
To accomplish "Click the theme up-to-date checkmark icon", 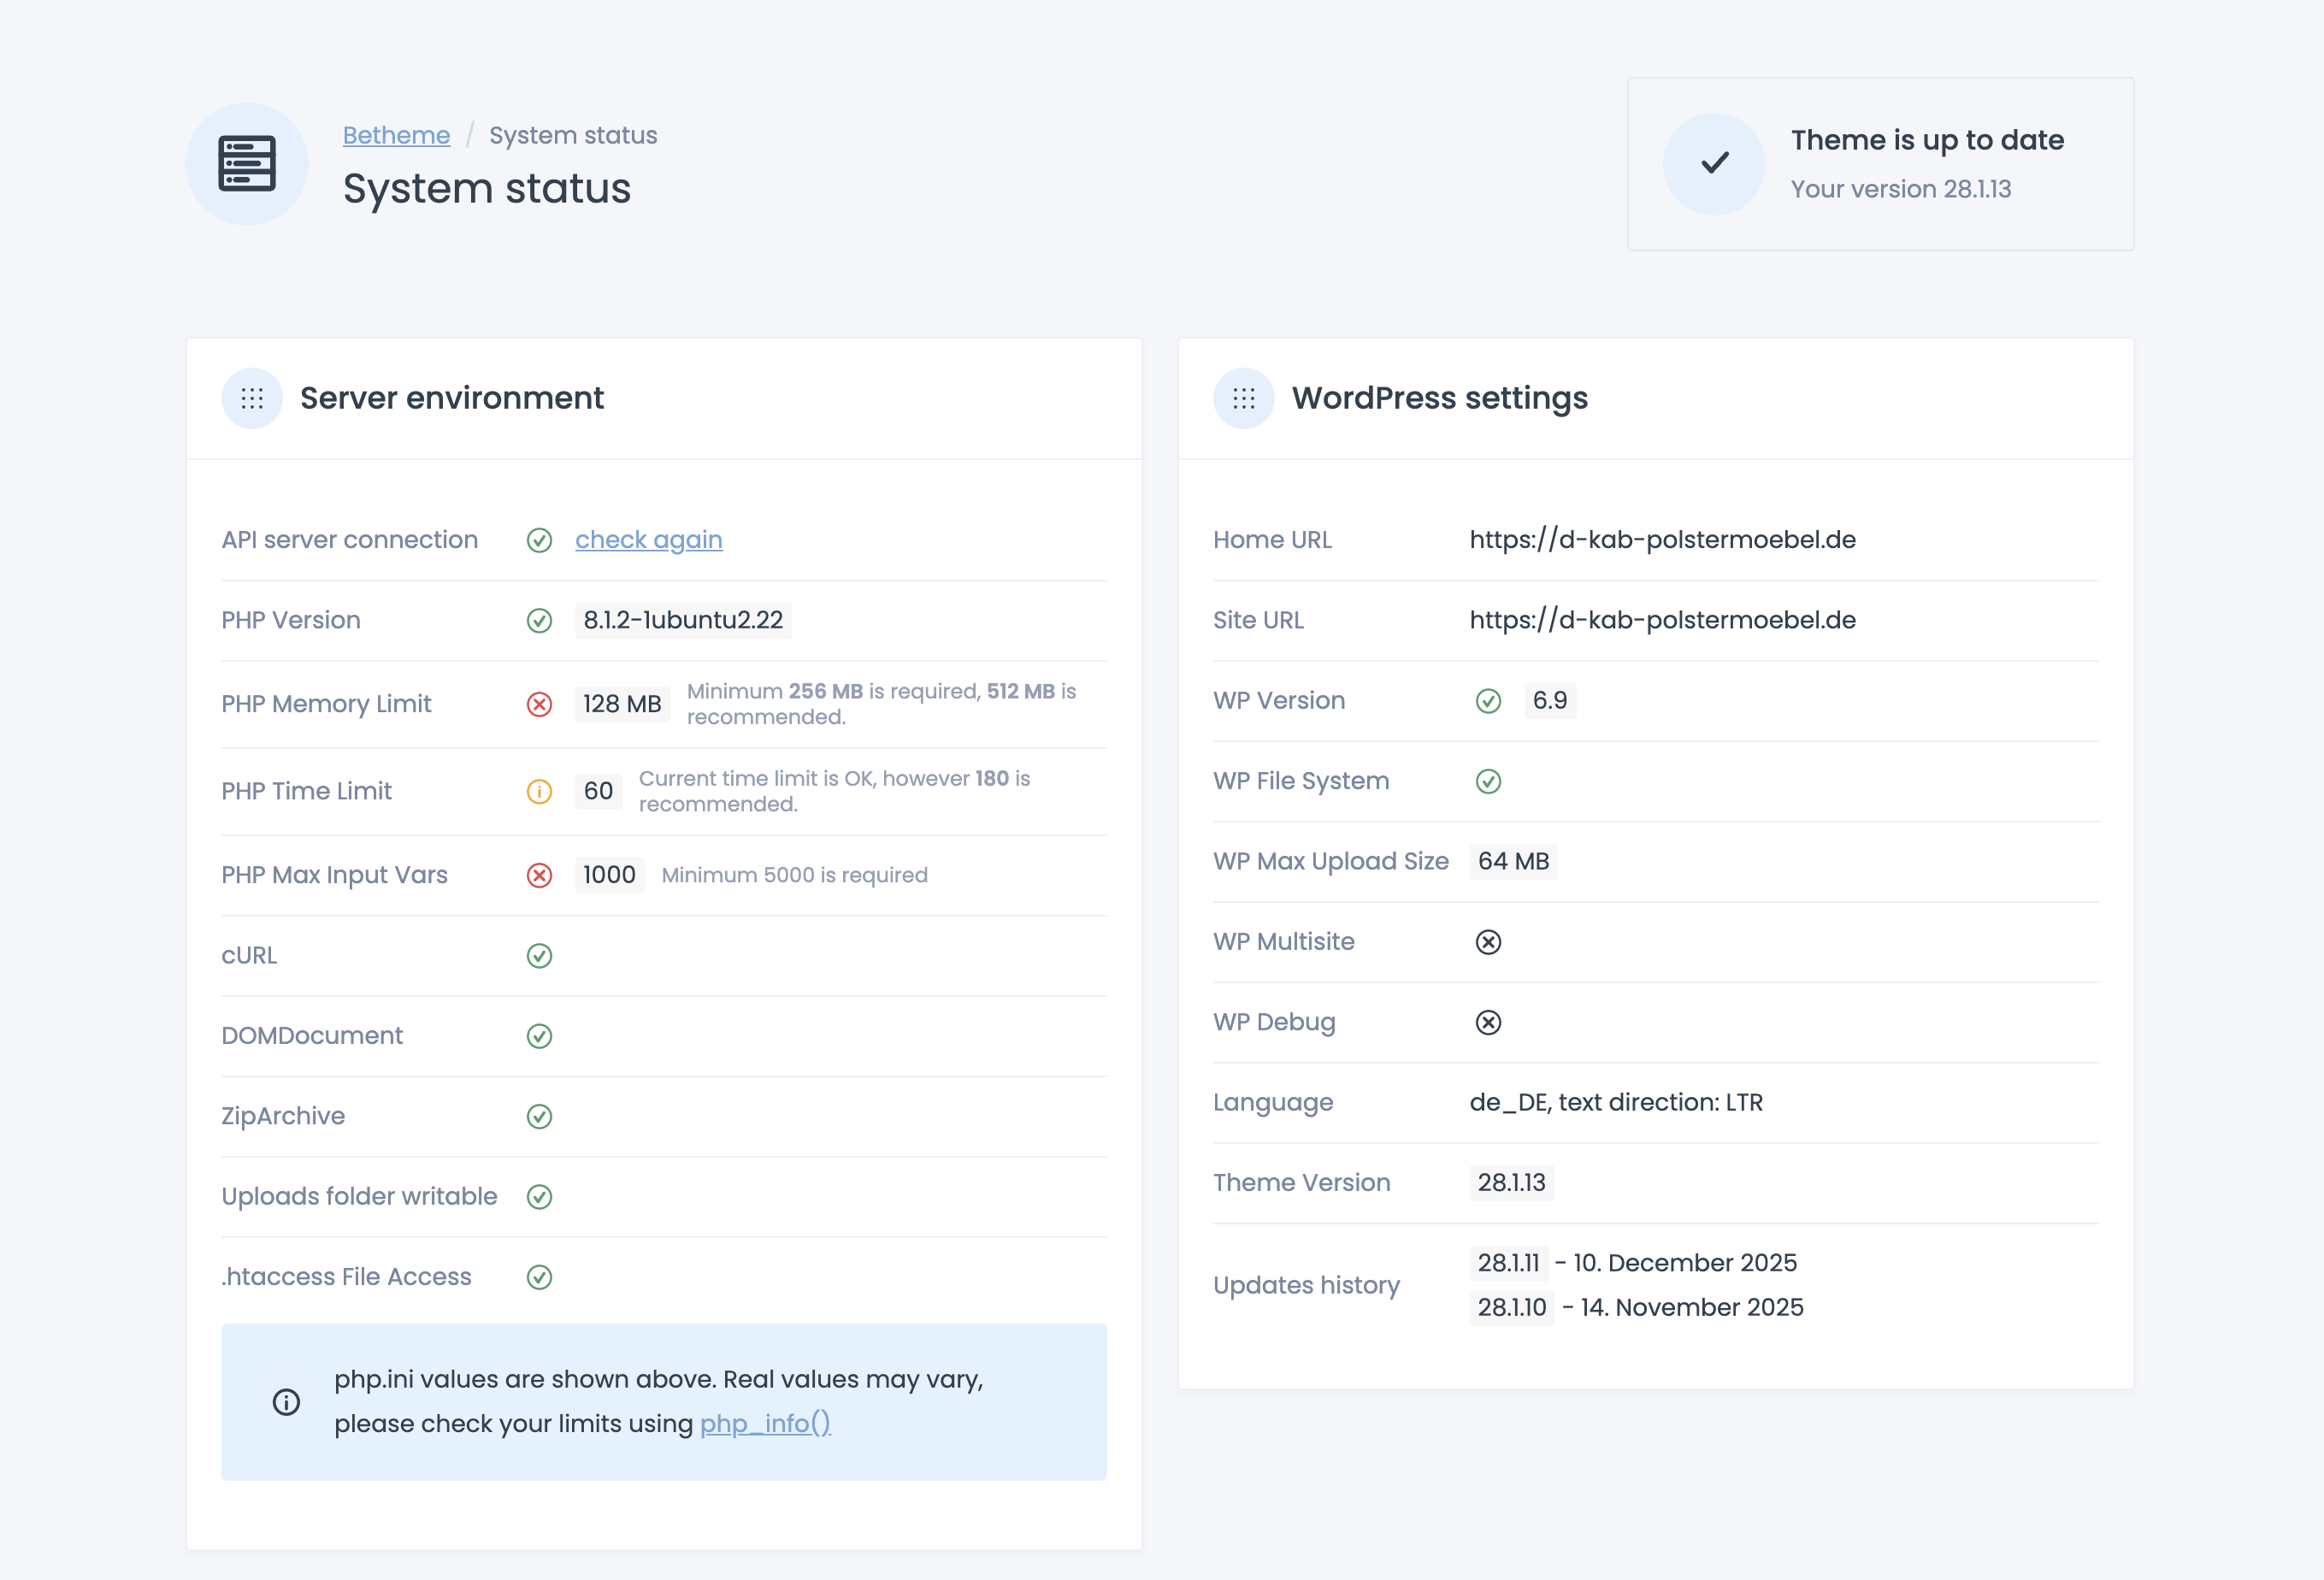I will [1714, 163].
